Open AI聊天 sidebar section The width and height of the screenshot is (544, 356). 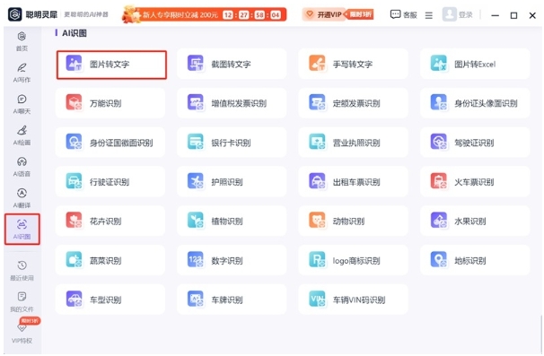[22, 104]
